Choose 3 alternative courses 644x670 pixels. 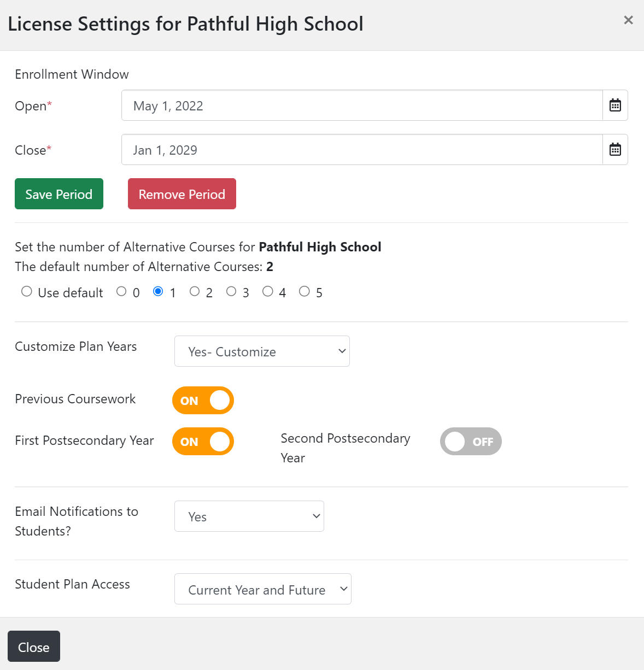231,291
